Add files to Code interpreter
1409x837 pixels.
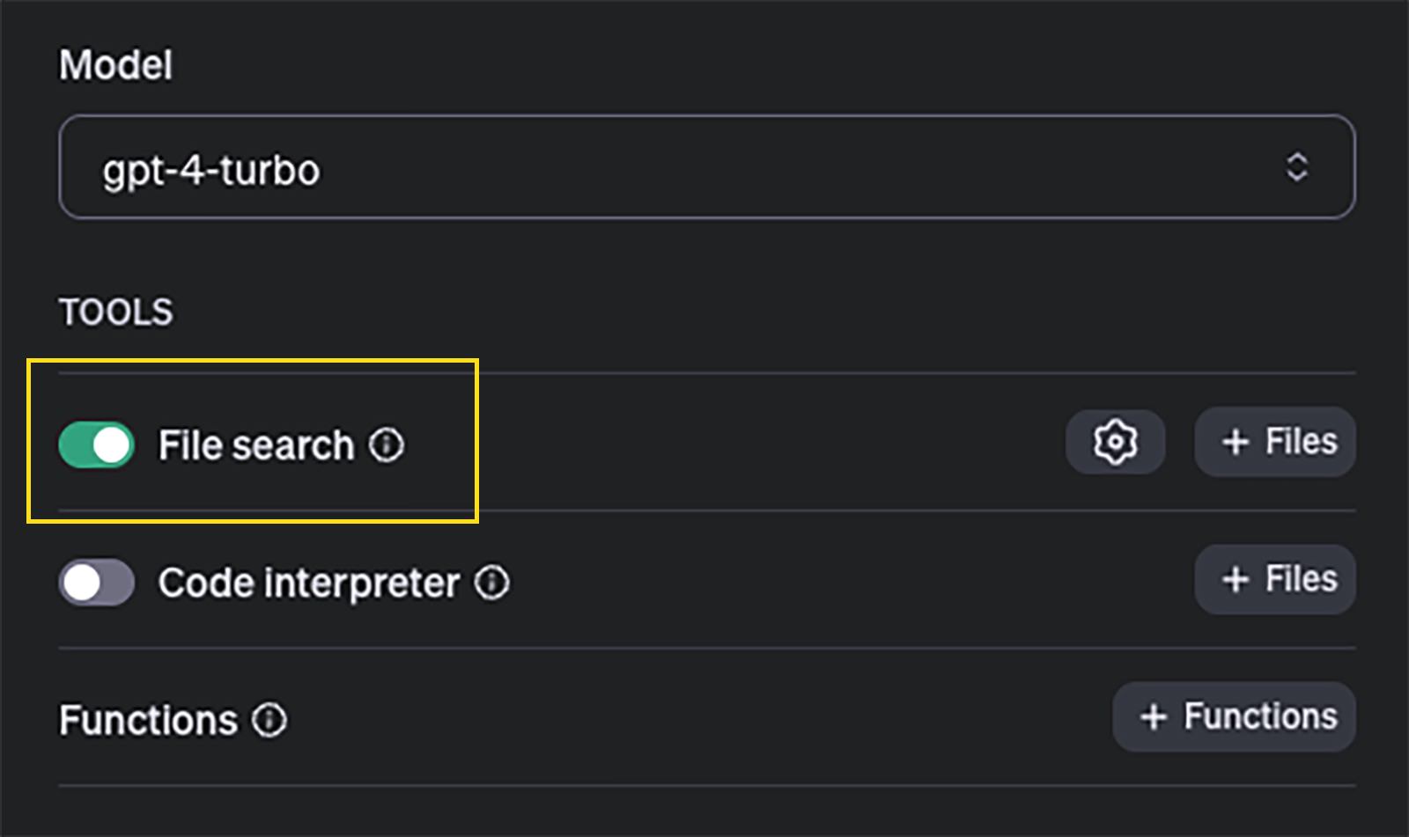1274,579
